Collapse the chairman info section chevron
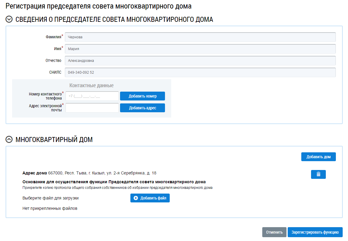The height and width of the screenshot is (241, 348). pos(9,19)
